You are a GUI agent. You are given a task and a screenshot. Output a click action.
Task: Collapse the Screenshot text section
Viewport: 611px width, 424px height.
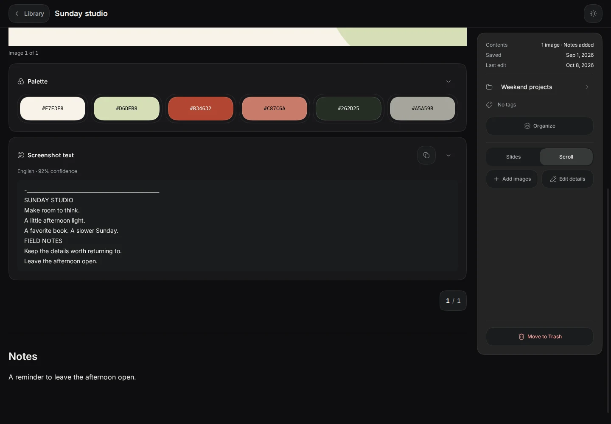point(448,155)
